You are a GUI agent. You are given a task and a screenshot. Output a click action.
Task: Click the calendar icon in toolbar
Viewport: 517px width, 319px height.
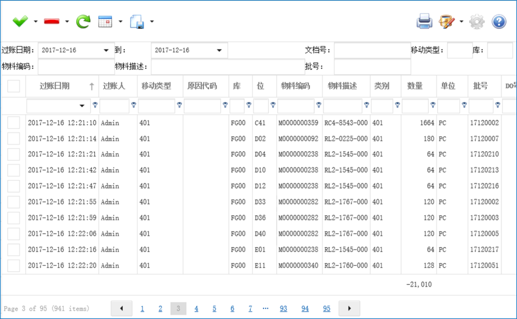(x=105, y=22)
